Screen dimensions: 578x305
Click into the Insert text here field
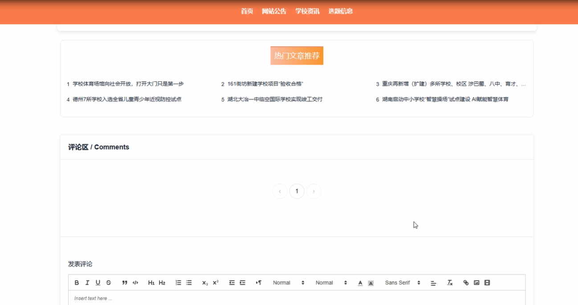point(297,298)
